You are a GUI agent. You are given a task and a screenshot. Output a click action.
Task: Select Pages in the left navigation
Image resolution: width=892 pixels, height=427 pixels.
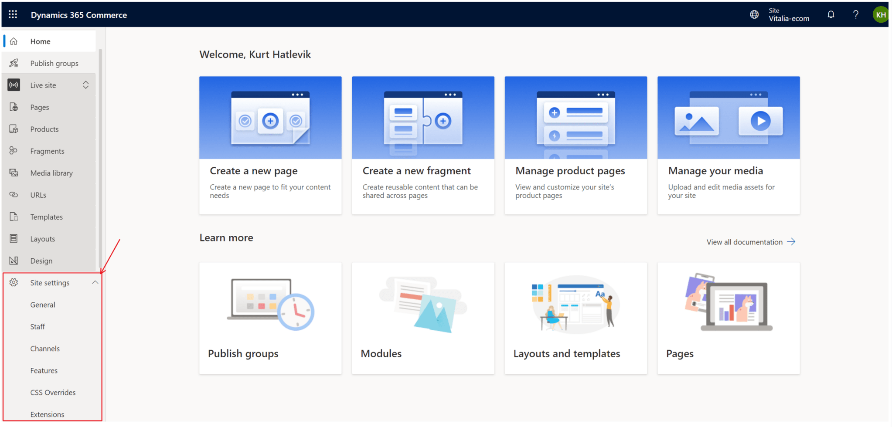click(x=40, y=107)
